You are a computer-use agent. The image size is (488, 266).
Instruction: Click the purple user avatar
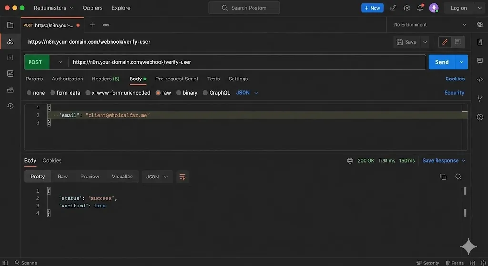tap(434, 8)
